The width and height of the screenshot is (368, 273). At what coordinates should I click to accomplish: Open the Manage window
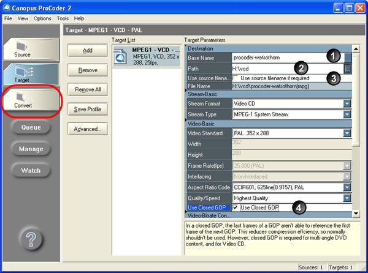coord(31,149)
